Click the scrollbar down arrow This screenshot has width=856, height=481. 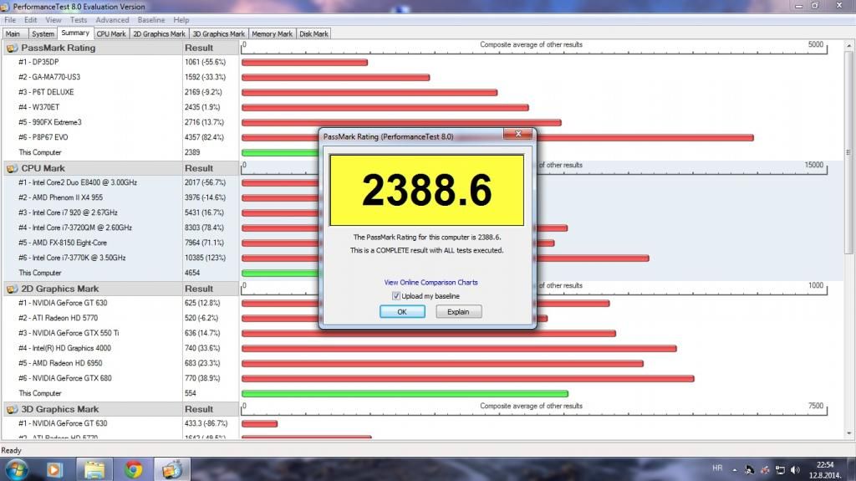click(x=849, y=433)
